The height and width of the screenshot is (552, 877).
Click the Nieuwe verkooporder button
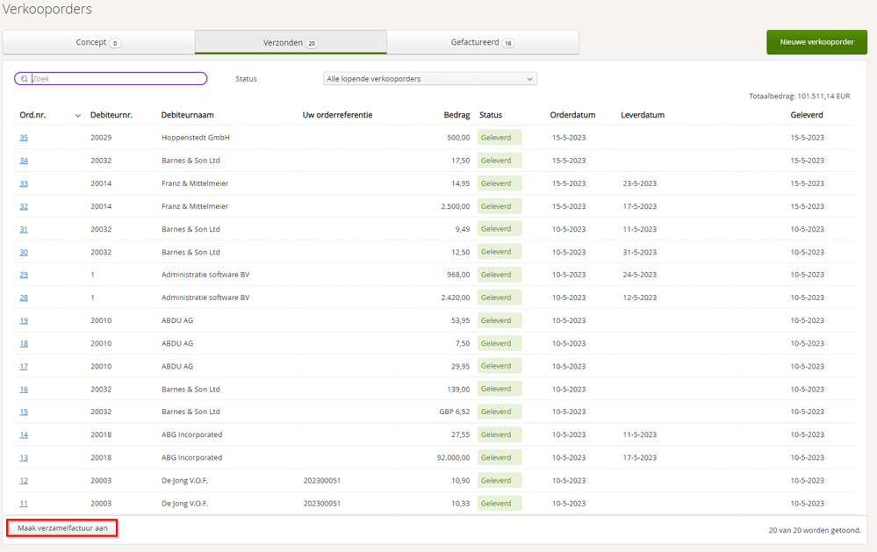pos(816,42)
